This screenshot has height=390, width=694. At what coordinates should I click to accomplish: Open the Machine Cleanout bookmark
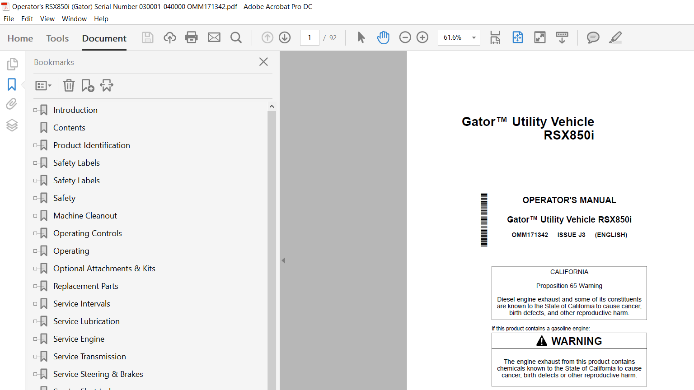click(x=85, y=216)
